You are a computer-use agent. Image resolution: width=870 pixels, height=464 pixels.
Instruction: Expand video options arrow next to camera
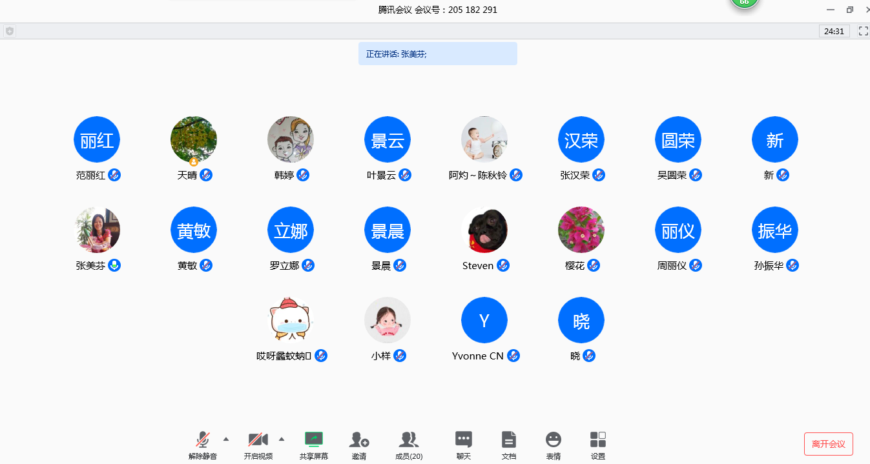tap(281, 439)
